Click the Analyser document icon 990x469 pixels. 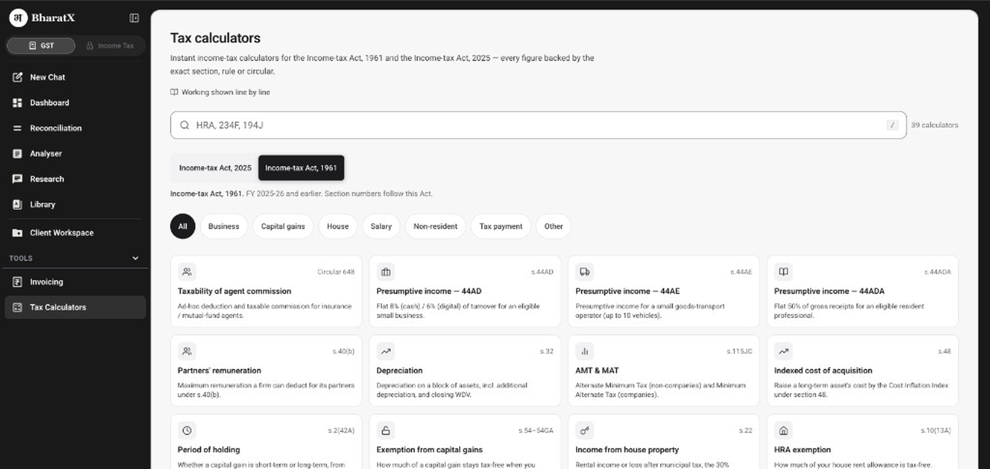tap(18, 154)
